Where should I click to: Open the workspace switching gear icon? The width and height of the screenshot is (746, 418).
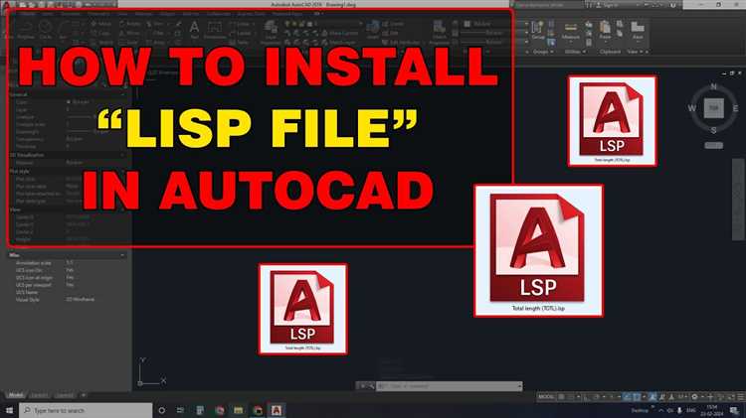tap(694, 396)
